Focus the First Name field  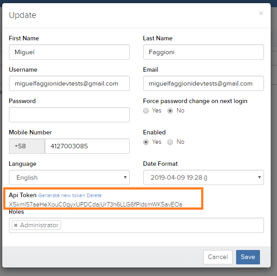pos(69,52)
